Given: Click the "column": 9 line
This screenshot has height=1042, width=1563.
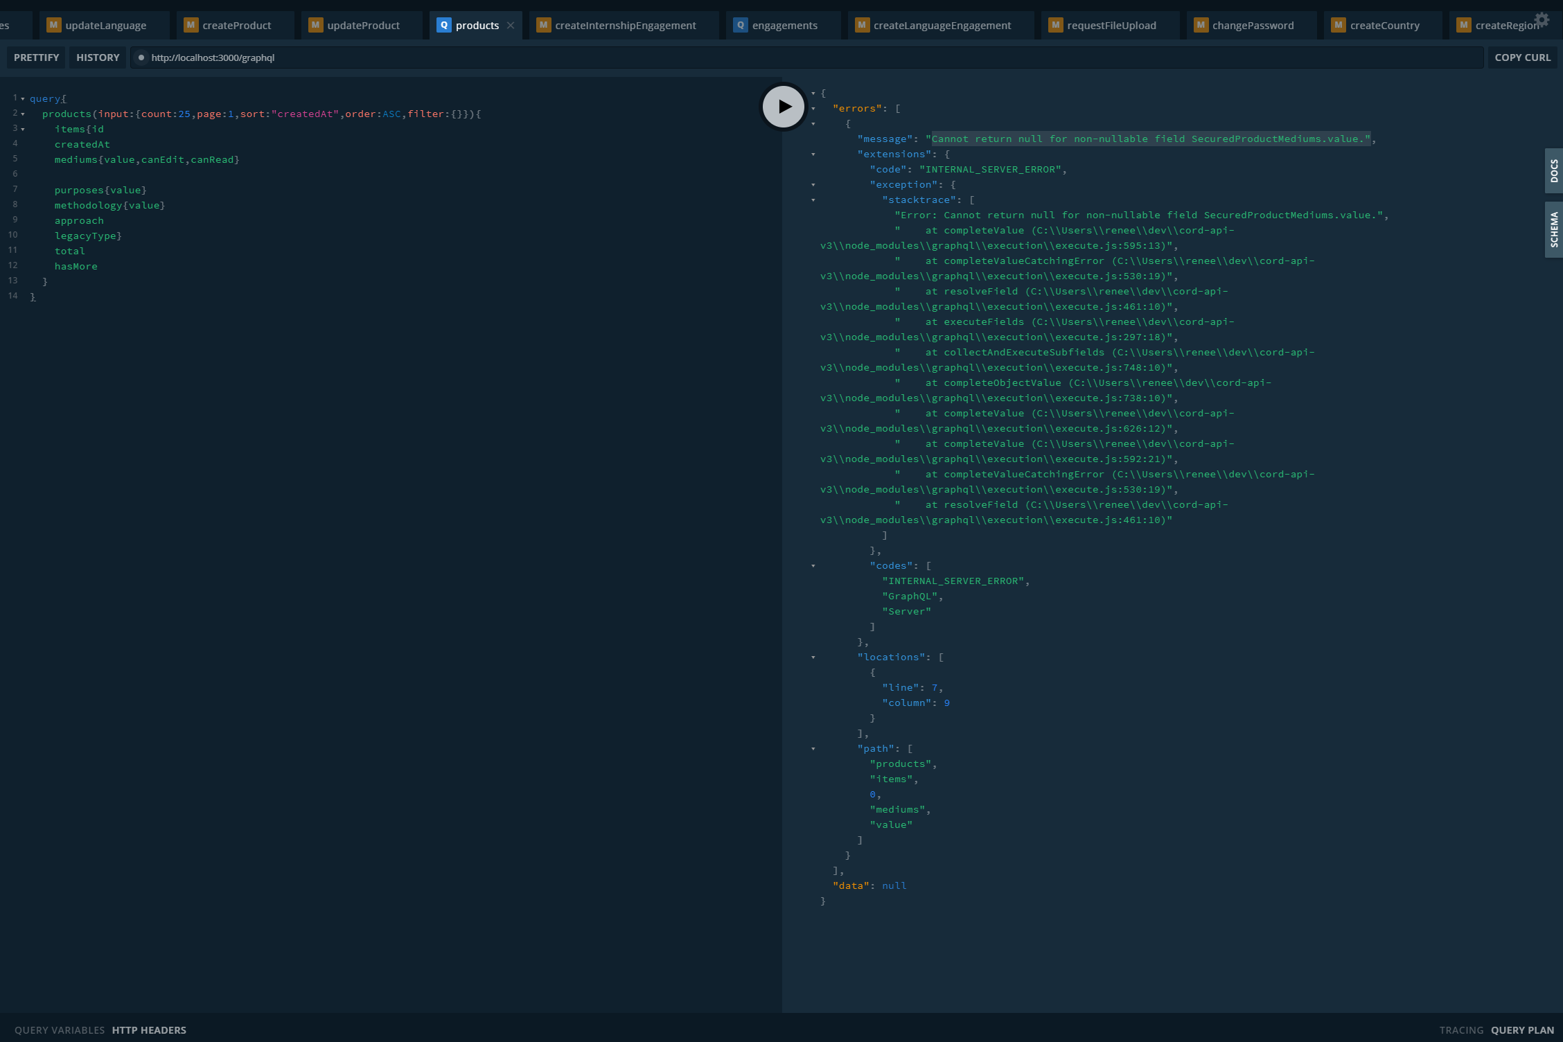Looking at the screenshot, I should coord(916,703).
